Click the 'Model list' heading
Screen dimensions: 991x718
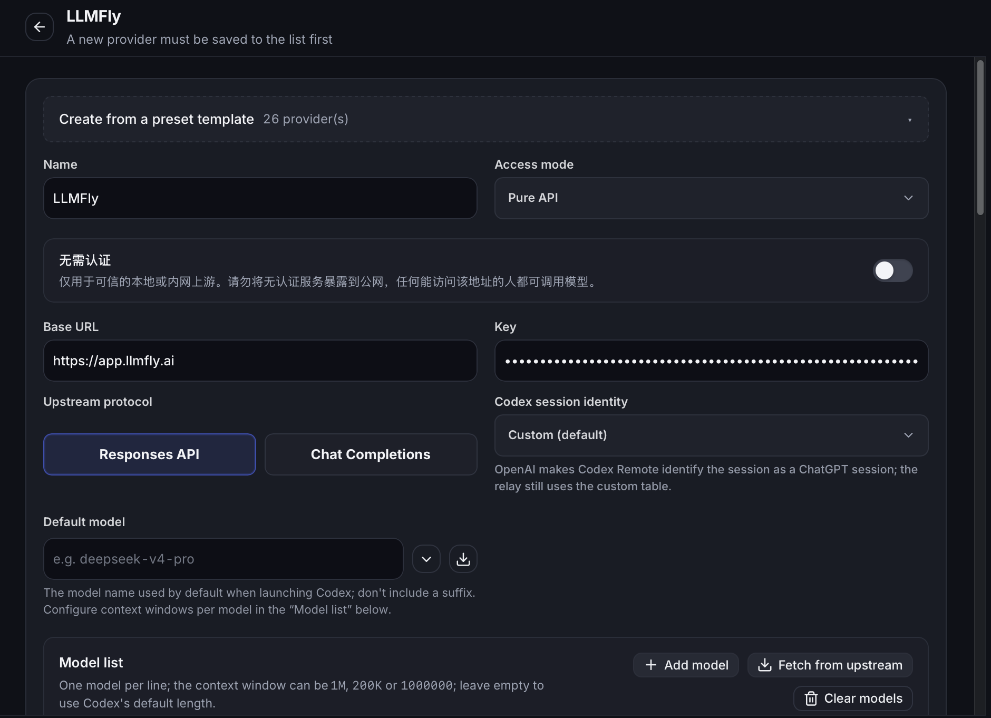pos(91,663)
